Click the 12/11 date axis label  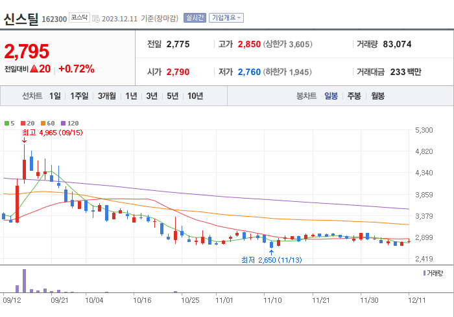click(416, 300)
